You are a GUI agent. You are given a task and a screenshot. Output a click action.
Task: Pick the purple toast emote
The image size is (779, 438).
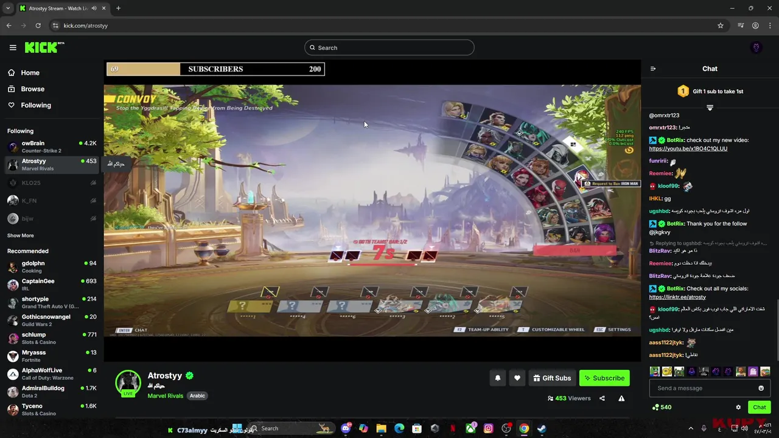tap(753, 371)
